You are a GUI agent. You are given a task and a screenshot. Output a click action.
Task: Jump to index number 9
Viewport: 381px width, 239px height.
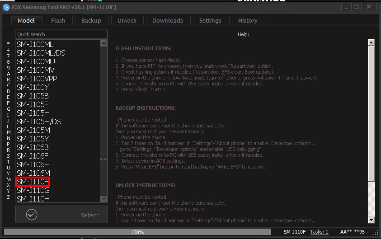click(8, 67)
